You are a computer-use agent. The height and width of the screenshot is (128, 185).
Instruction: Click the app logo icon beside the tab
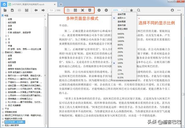pyautogui.click(x=4, y=5)
